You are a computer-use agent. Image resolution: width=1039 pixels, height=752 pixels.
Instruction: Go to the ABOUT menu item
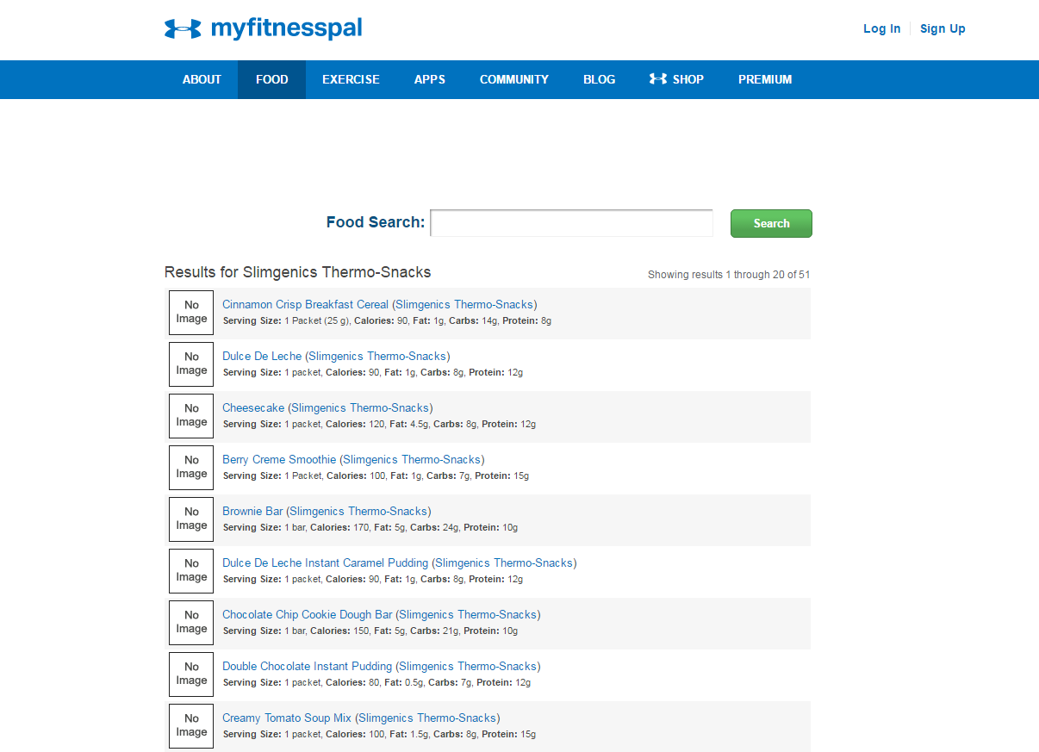click(202, 79)
